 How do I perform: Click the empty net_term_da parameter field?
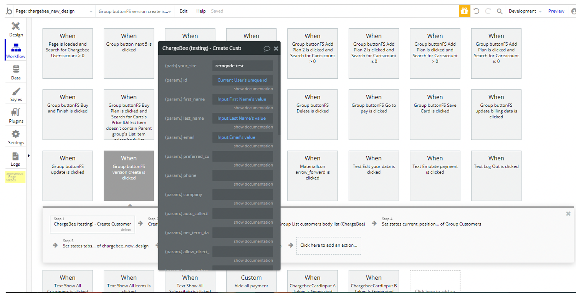tap(243, 232)
